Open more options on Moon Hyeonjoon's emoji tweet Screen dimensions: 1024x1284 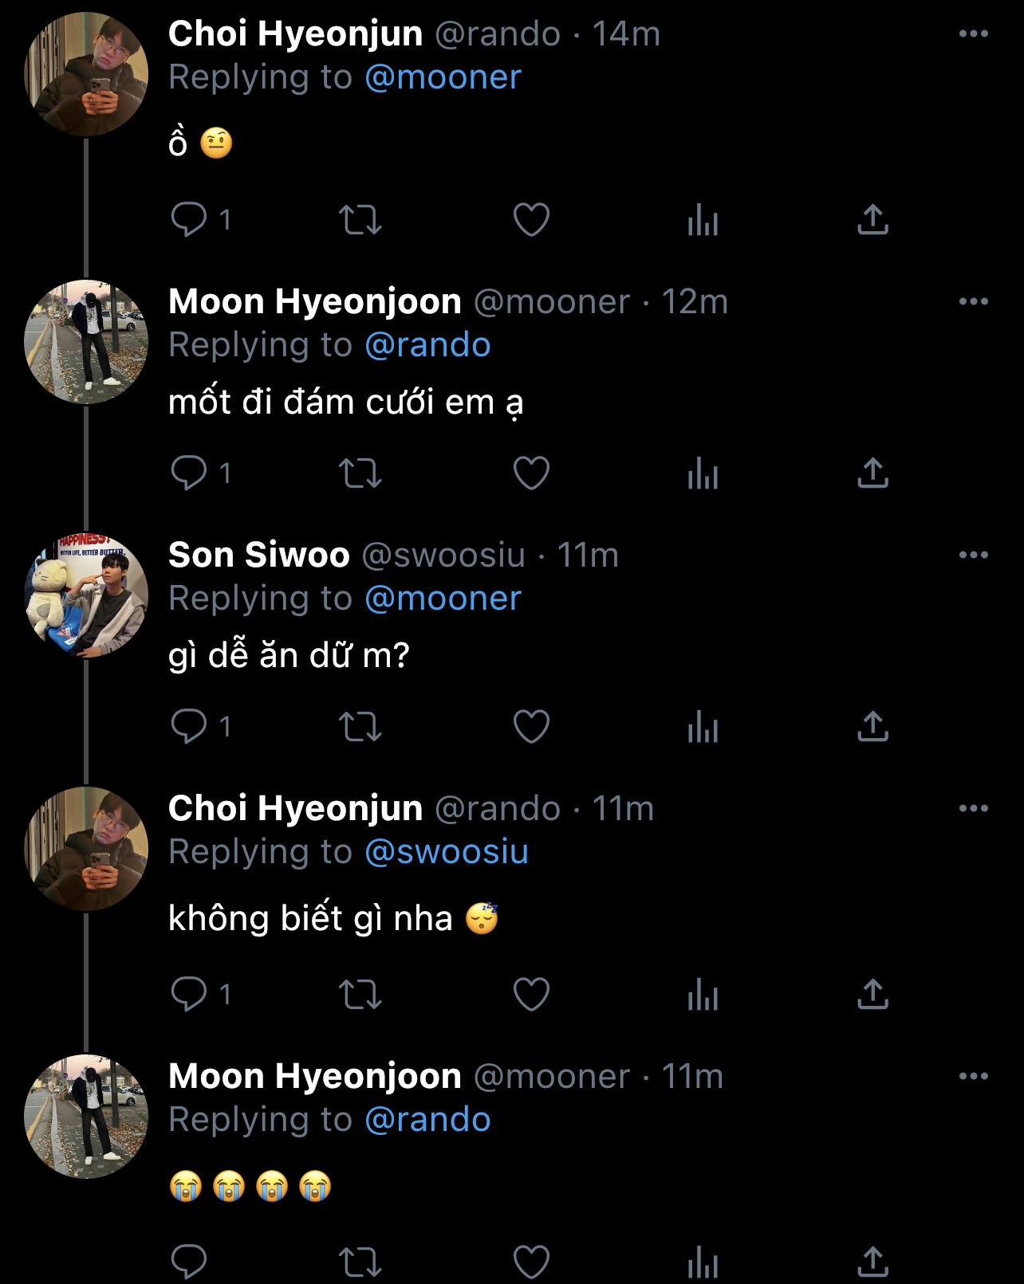click(973, 1077)
